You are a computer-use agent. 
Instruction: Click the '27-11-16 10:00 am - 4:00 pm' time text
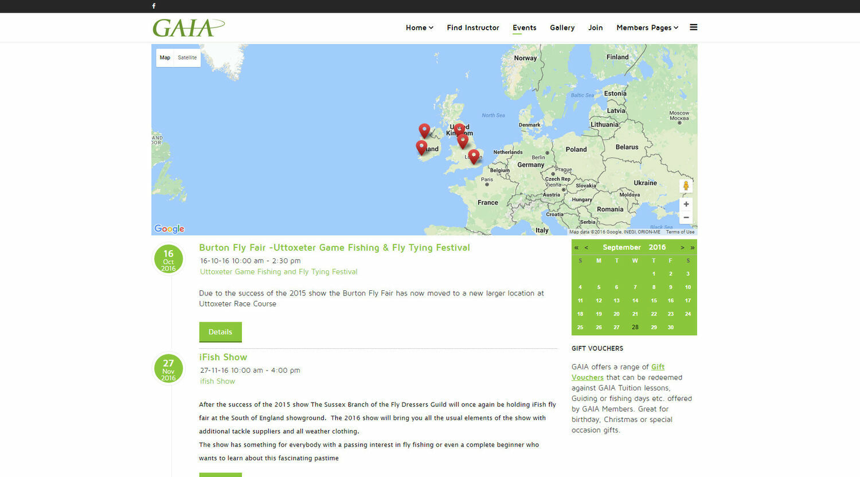click(x=250, y=370)
